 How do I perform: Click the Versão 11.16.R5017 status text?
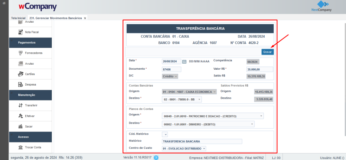(x=138, y=158)
